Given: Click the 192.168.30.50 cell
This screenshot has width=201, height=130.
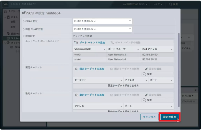Looking at the screenshot, I should 149,55.
